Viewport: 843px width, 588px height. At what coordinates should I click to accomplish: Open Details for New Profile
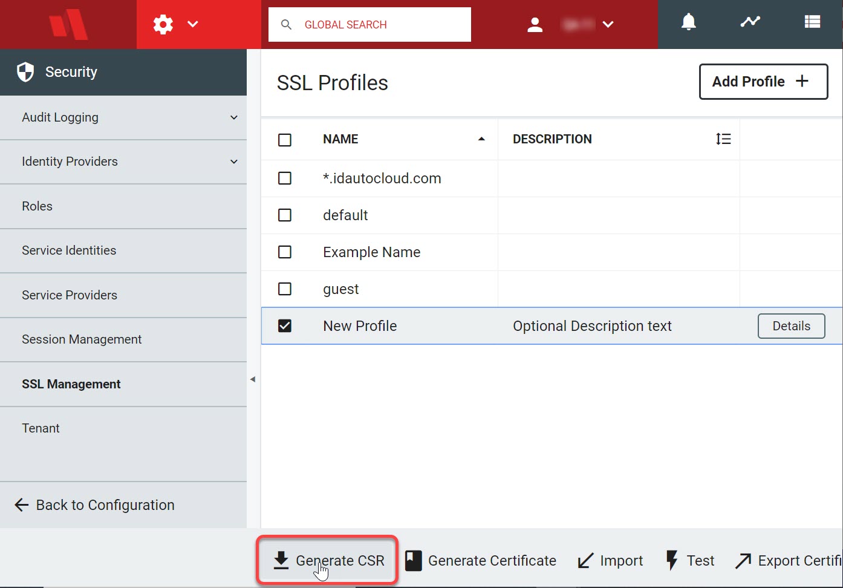791,326
